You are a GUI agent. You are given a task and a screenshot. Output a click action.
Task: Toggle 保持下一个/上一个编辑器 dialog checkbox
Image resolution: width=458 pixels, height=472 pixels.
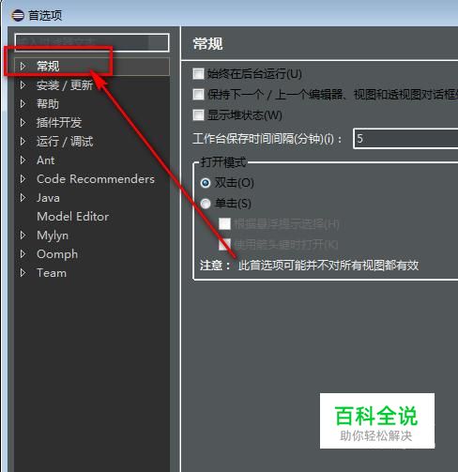point(198,94)
